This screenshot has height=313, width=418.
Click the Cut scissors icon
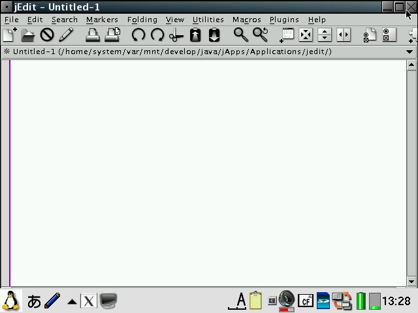(176, 35)
